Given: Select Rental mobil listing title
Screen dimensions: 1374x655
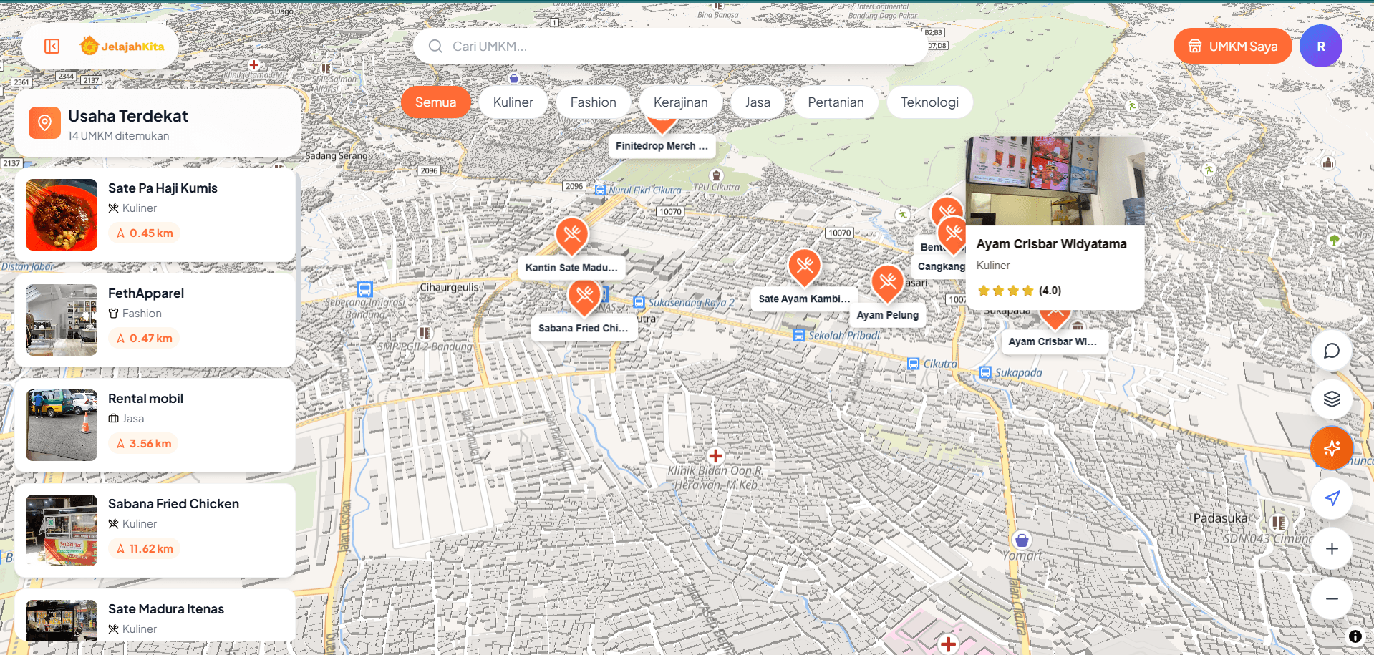Looking at the screenshot, I should point(145,399).
